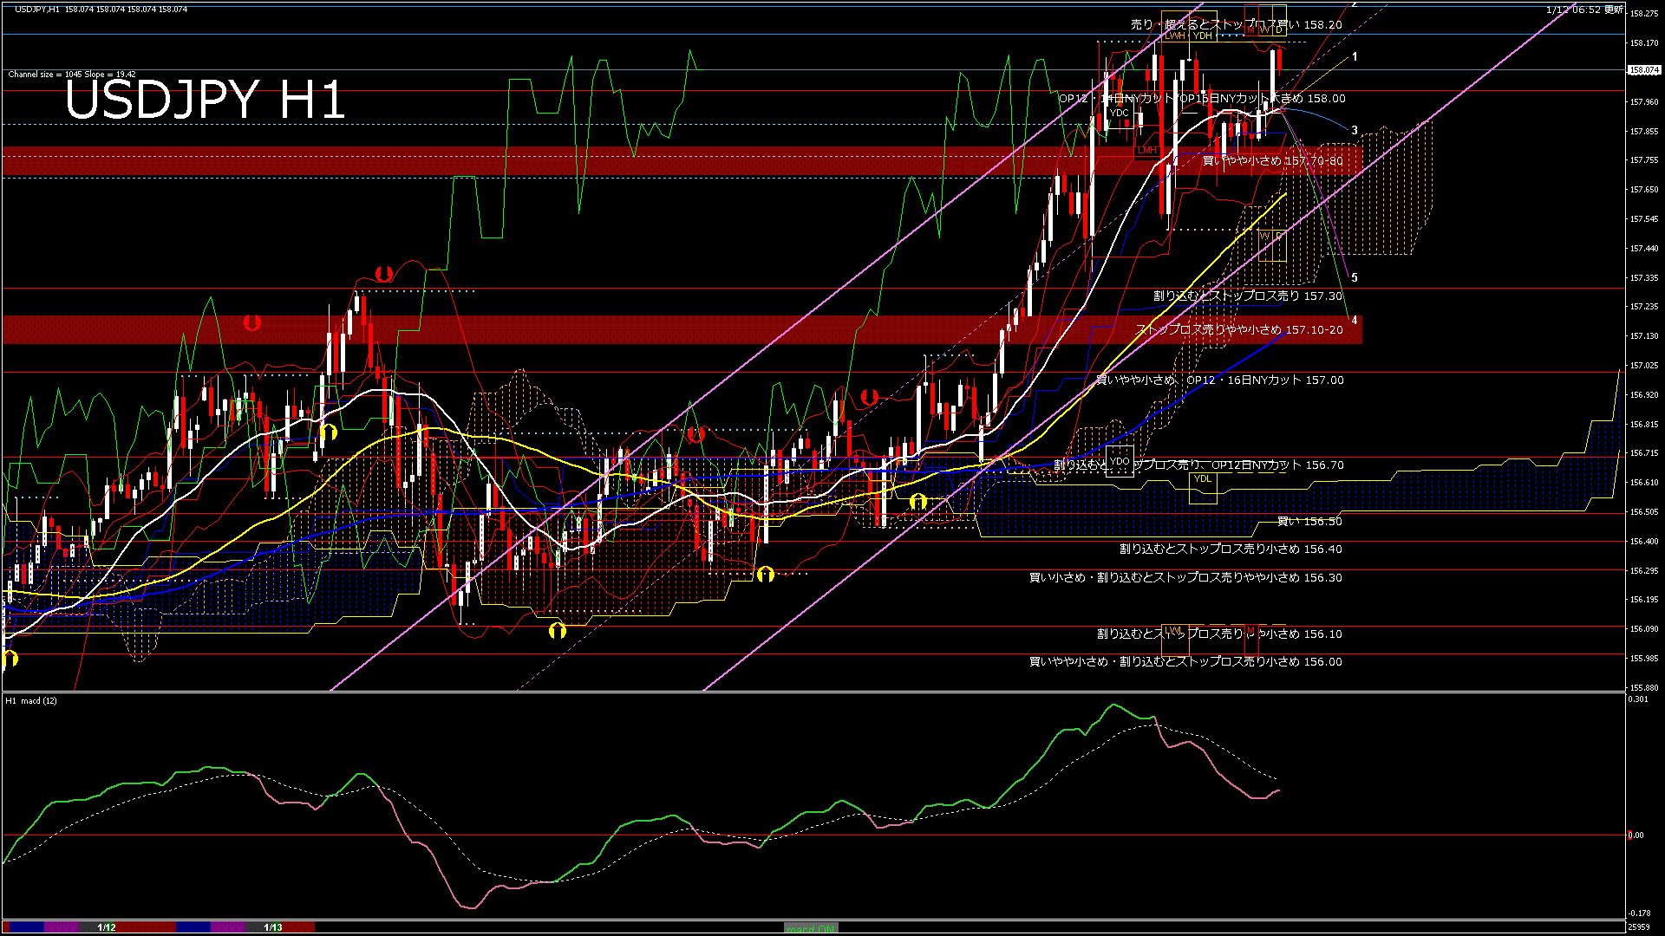Screen dimensions: 1665x936
Task: Click the 買い 156.50 level label
Action: 1309,522
